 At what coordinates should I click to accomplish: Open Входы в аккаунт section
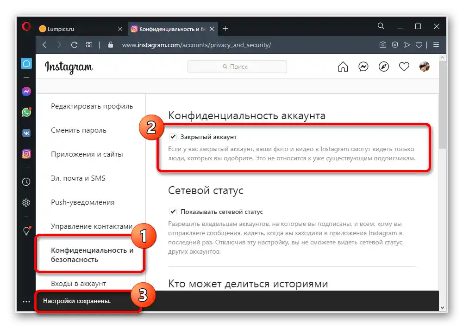point(78,284)
